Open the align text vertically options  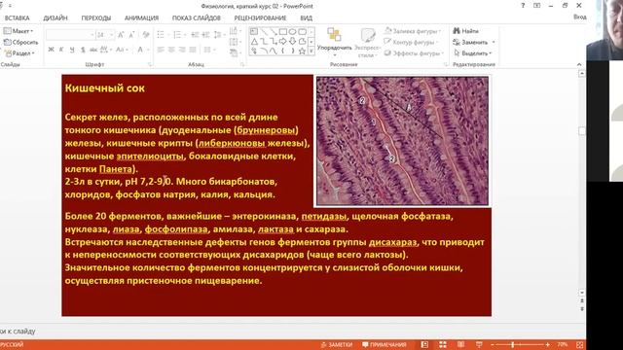click(235, 42)
